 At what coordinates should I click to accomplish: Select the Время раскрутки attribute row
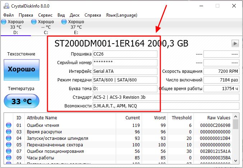coord(118,132)
